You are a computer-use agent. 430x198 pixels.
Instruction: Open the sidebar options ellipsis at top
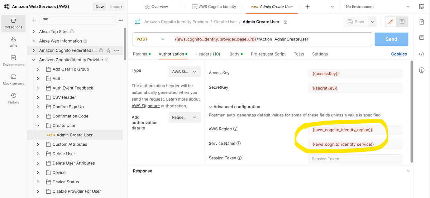121,20
